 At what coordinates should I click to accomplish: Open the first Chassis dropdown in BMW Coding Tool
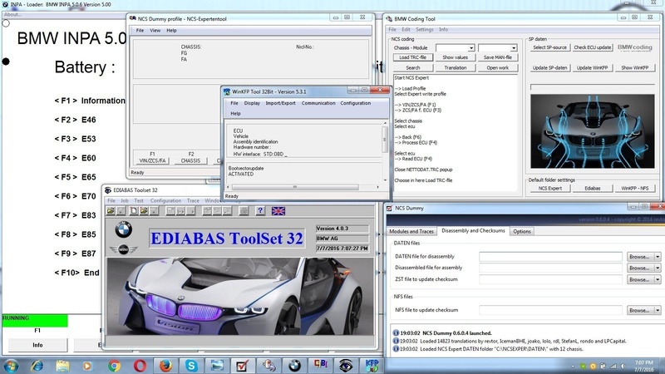pyautogui.click(x=470, y=48)
